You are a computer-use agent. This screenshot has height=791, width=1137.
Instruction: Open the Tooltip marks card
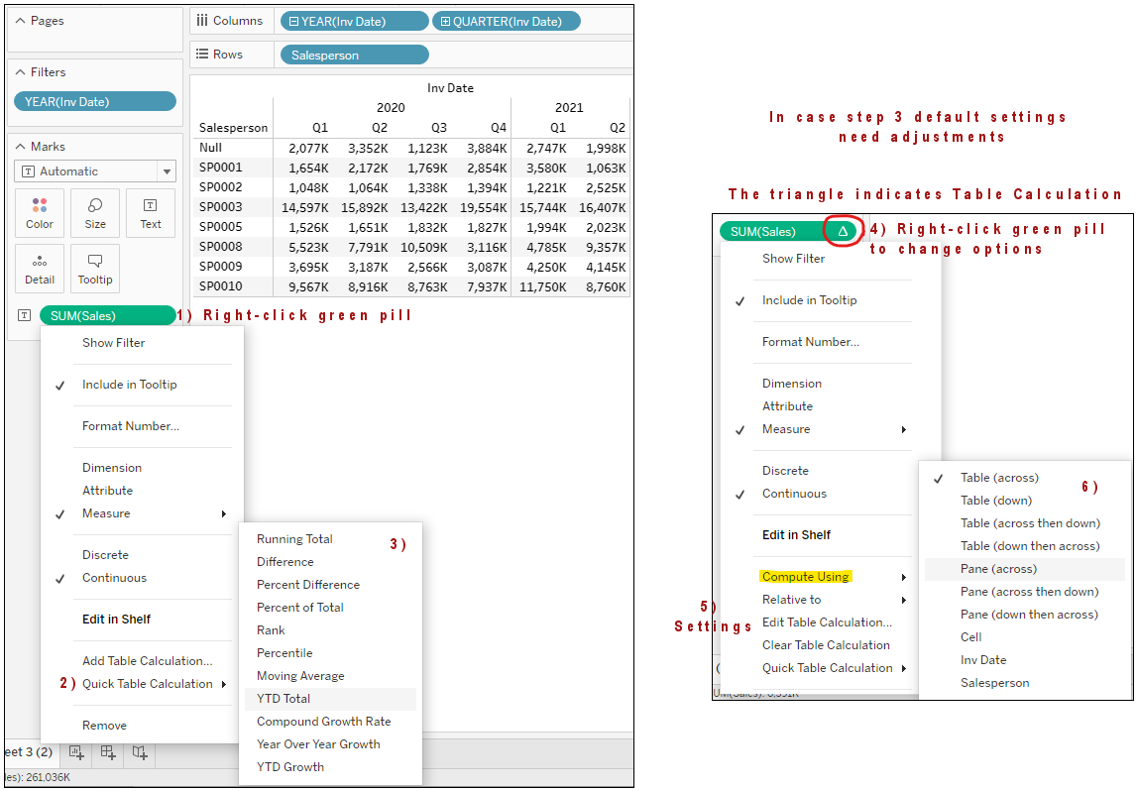(95, 269)
